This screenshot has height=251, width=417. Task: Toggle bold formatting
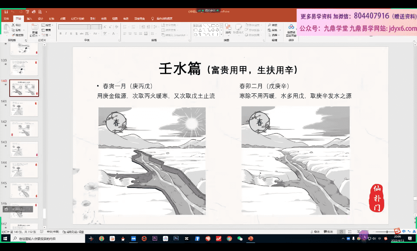(61, 34)
